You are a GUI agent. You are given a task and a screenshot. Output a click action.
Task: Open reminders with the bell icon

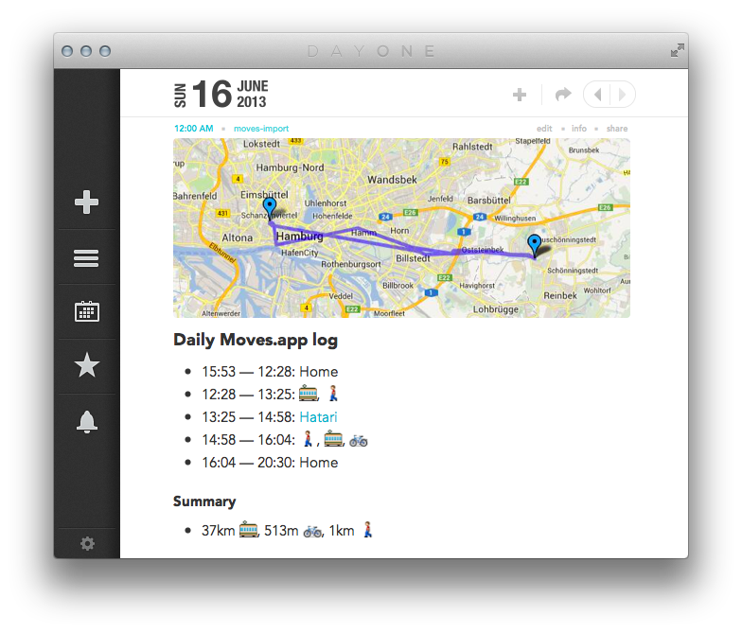(x=87, y=423)
